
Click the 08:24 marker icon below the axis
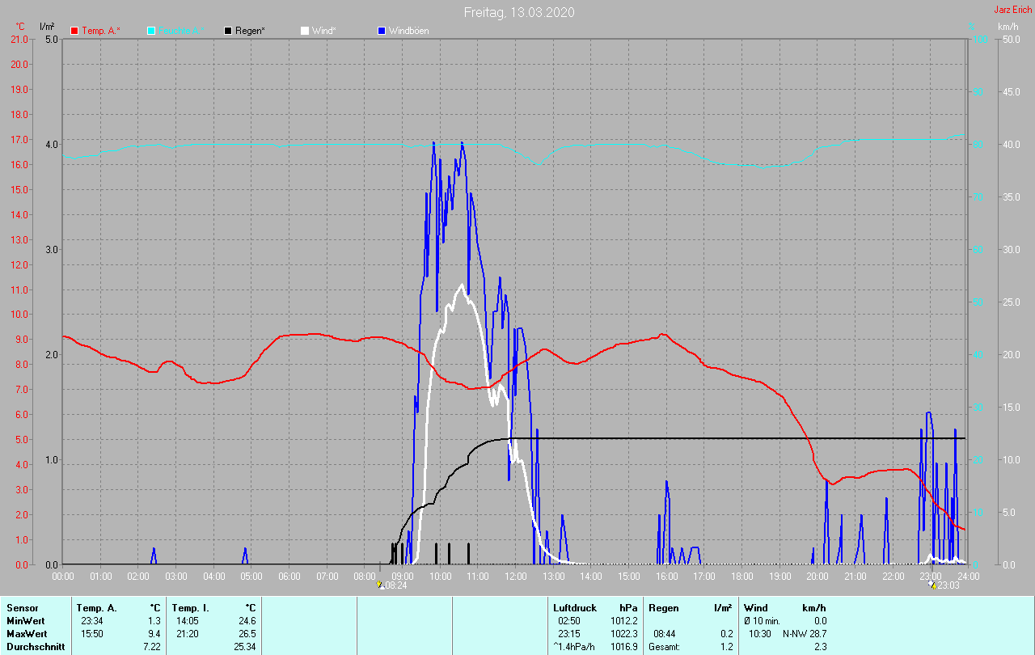pos(381,585)
